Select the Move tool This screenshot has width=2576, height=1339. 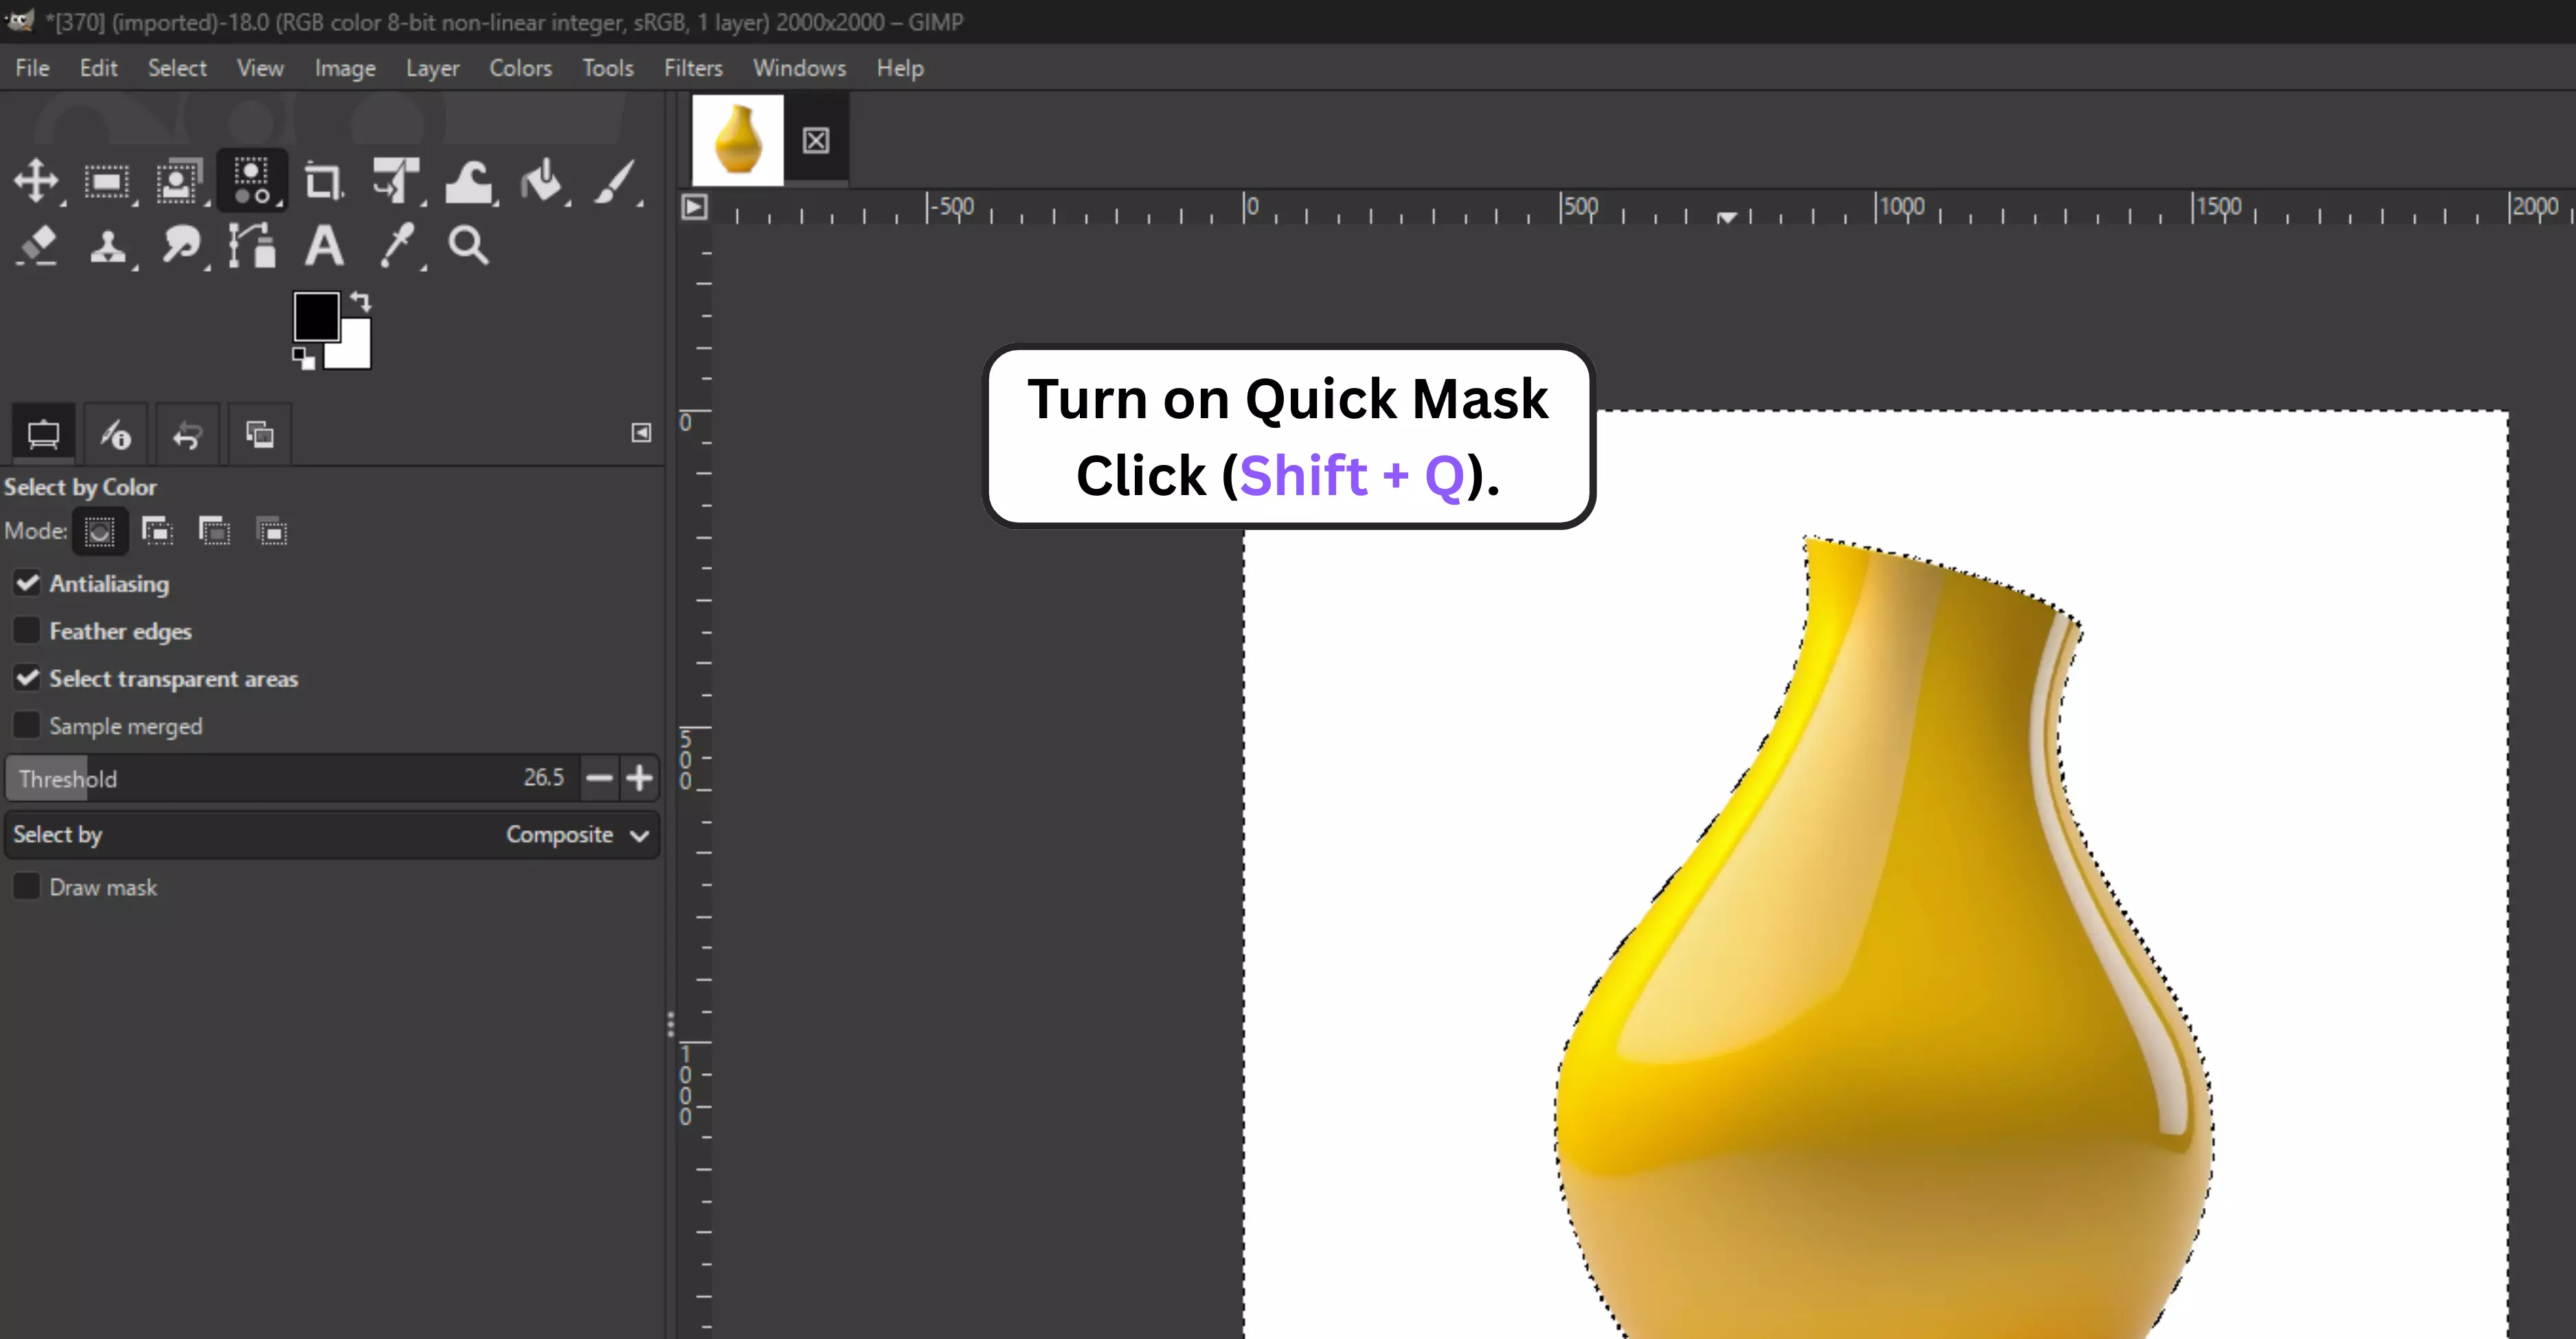38,181
